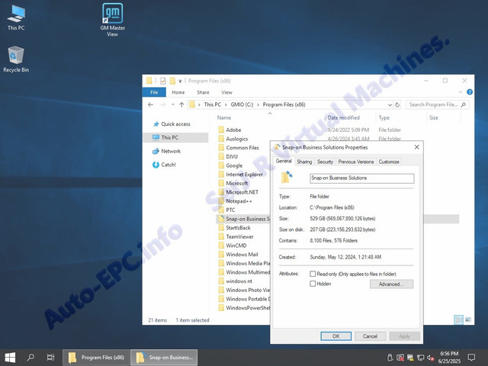Image resolution: width=488 pixels, height=366 pixels.
Task: Sort by Date modified column header
Action: [344, 117]
